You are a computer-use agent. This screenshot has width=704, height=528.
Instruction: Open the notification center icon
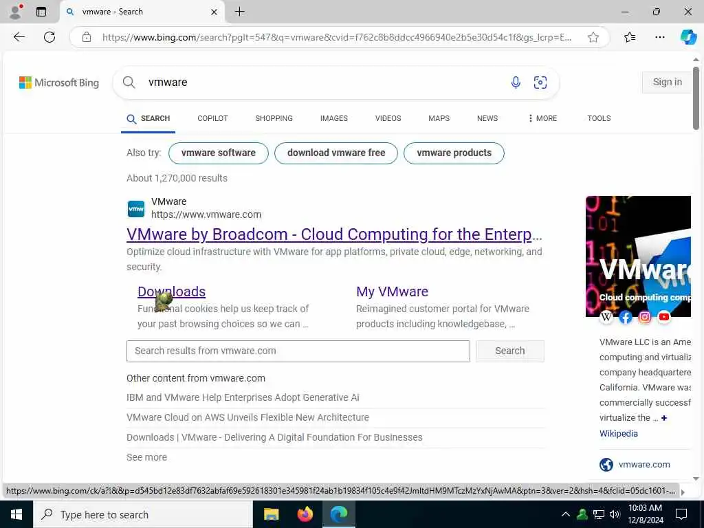(681, 514)
